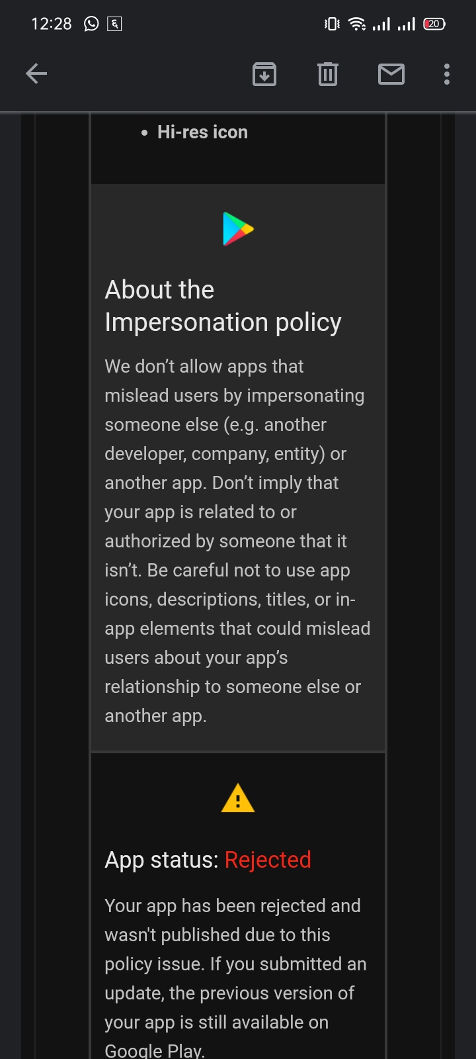Tap the About the Impersonation policy heading
This screenshot has height=1059, width=476.
tap(223, 306)
